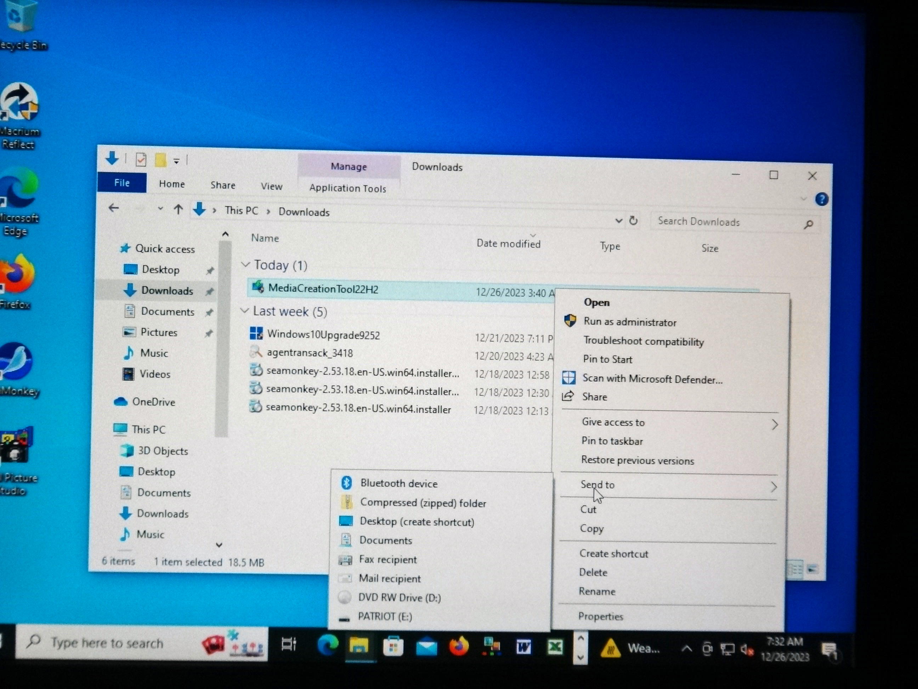Open Edge from the taskbar

click(x=328, y=645)
